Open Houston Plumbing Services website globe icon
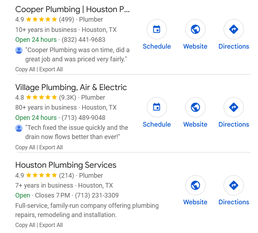Image resolution: width=258 pixels, height=233 pixels. tap(195, 185)
